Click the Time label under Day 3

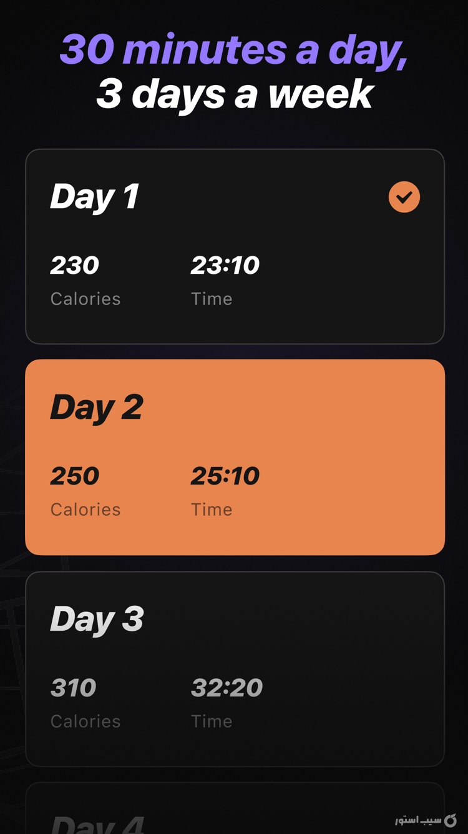pos(212,721)
